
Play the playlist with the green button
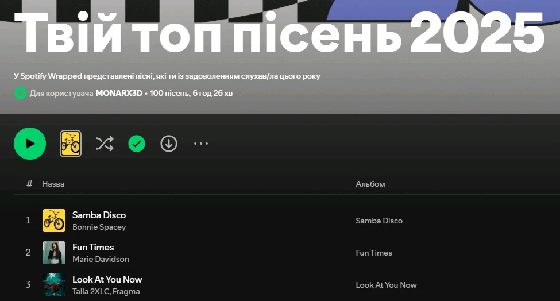[30, 144]
